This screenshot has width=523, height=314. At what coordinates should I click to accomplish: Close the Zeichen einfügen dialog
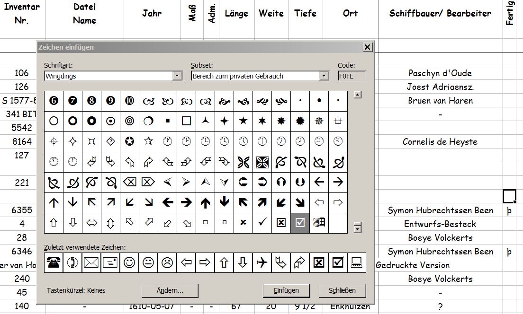point(367,47)
